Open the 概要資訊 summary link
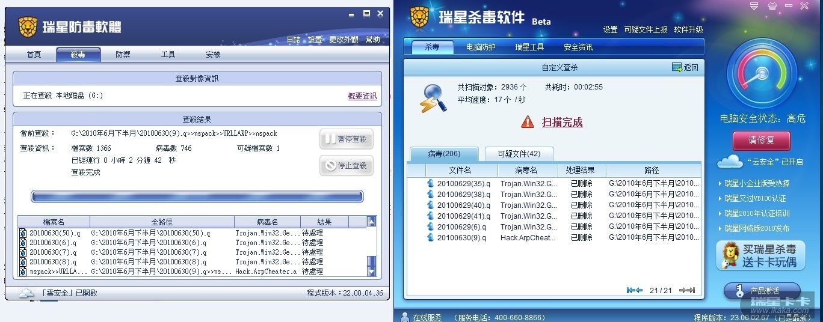The height and width of the screenshot is (322, 823). pyautogui.click(x=362, y=96)
